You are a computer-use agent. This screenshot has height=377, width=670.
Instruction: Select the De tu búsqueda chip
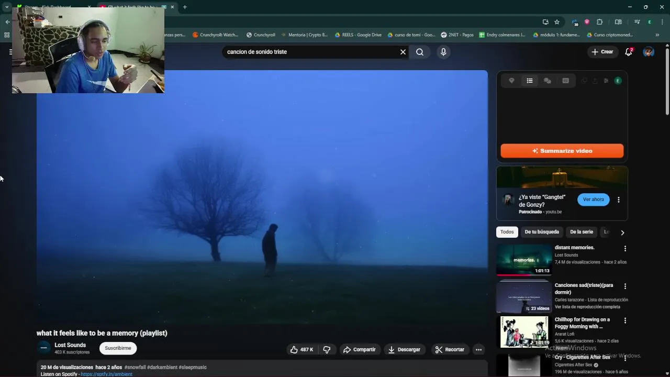click(542, 232)
